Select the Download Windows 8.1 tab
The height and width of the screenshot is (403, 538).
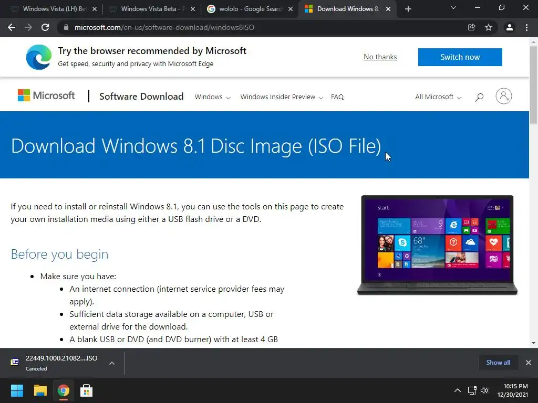348,9
